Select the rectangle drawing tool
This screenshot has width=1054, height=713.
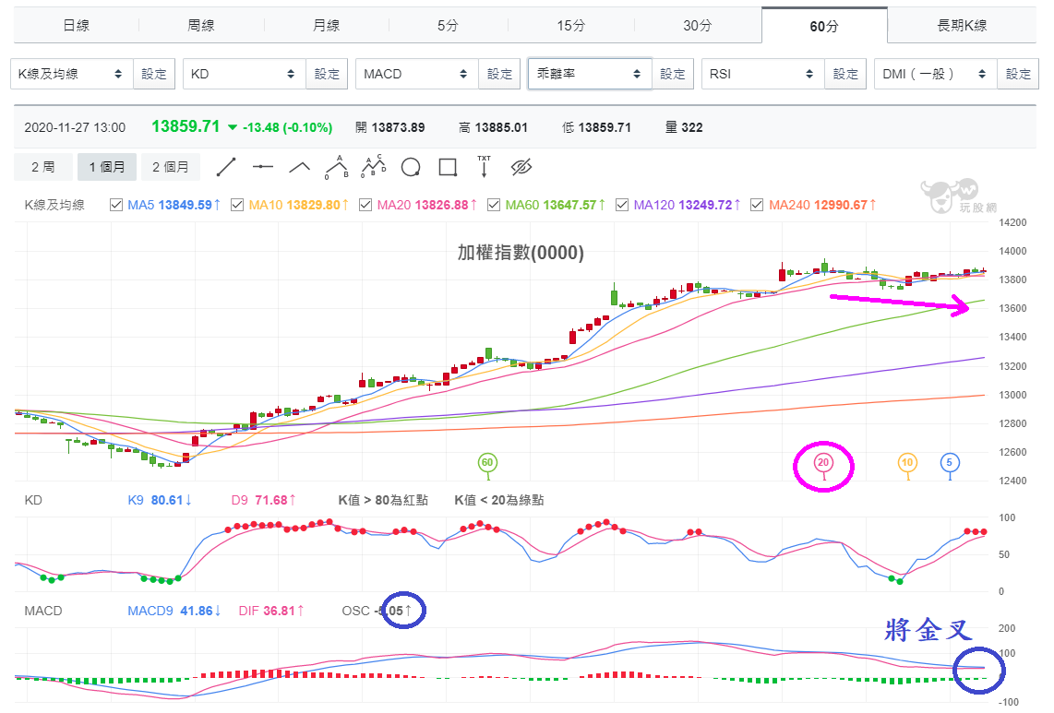tap(448, 167)
